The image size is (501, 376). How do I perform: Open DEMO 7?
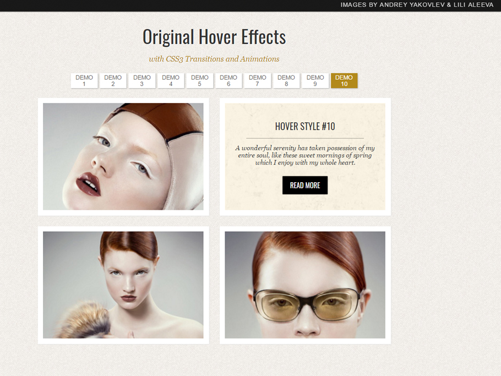click(257, 80)
